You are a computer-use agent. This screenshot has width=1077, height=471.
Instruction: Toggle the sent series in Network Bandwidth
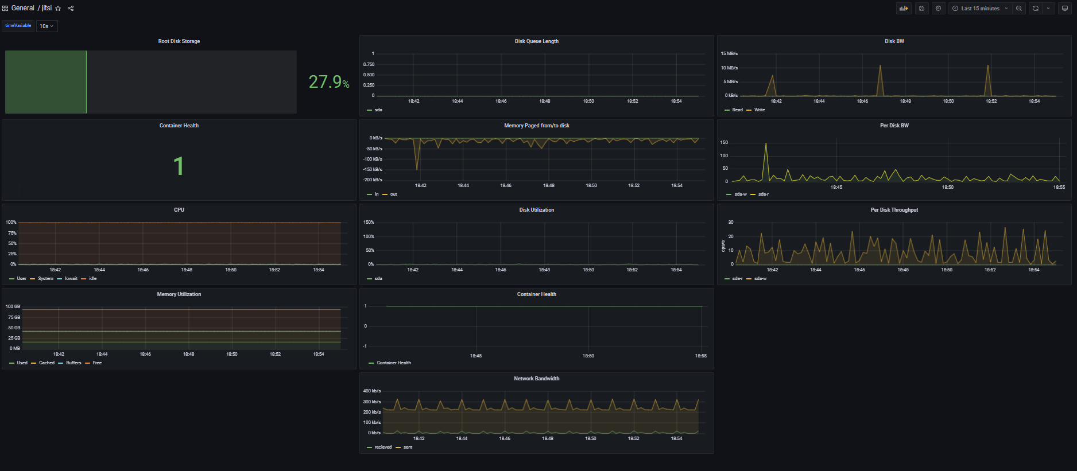click(408, 447)
